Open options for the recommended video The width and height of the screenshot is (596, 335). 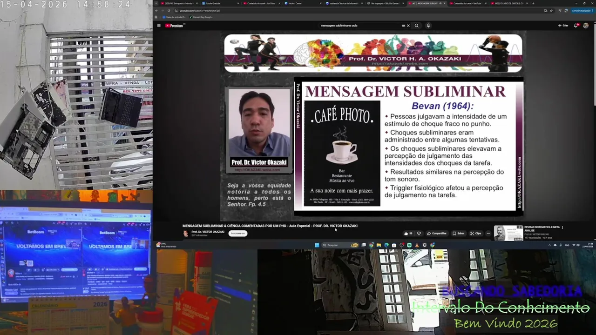point(562,228)
